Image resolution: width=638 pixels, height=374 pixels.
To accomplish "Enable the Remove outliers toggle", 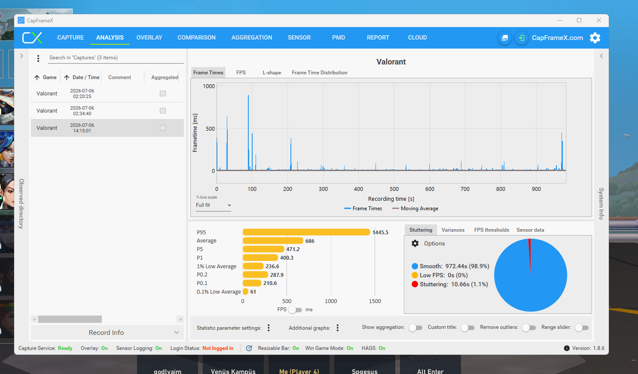I will click(x=529, y=328).
